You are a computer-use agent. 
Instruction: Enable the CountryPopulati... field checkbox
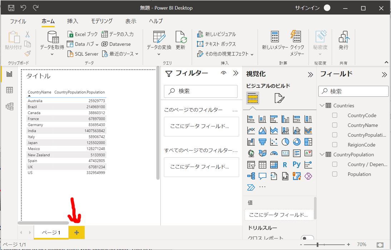click(x=335, y=135)
